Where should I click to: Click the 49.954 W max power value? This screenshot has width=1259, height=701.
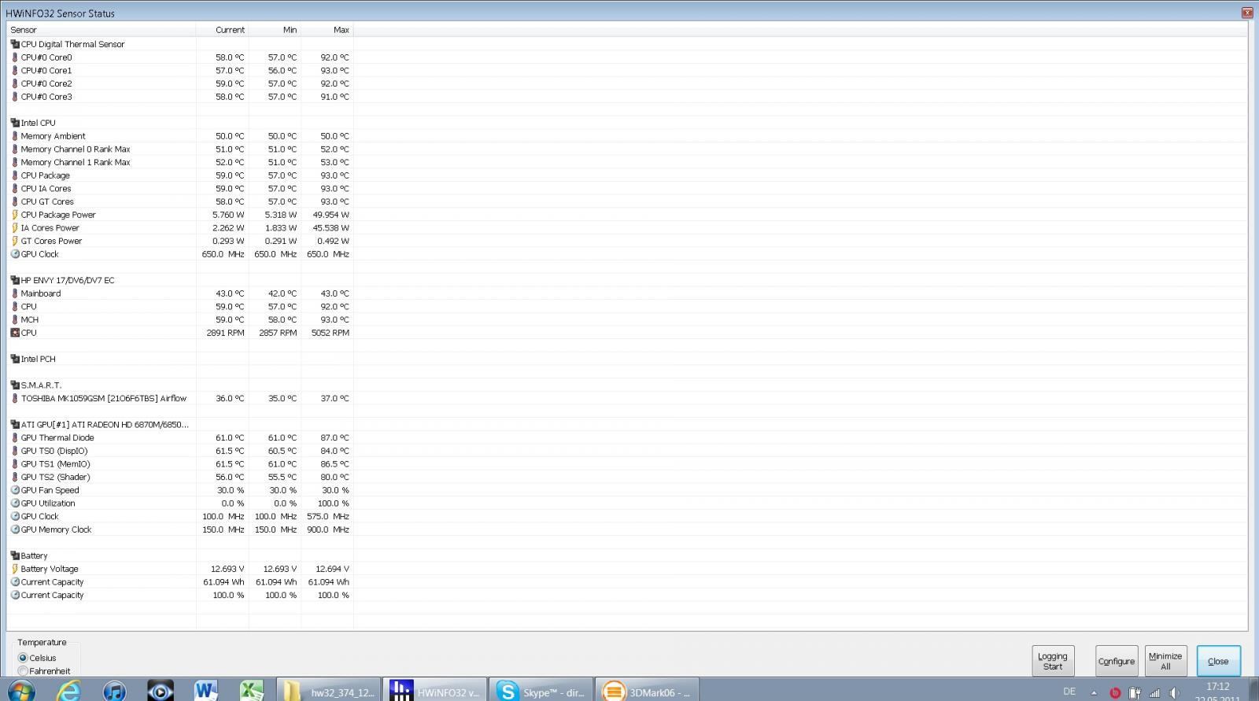click(331, 215)
